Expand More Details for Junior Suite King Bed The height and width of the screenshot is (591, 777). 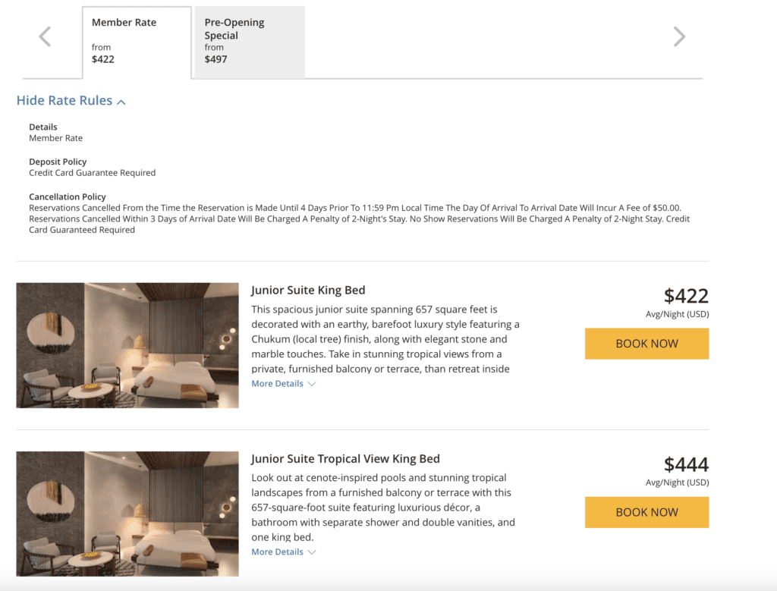(277, 383)
